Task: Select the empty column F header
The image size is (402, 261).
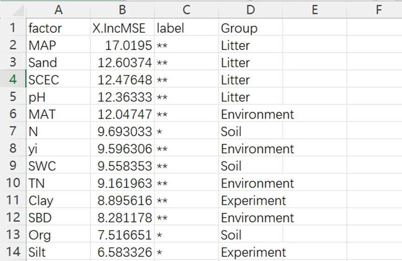Action: [x=378, y=9]
